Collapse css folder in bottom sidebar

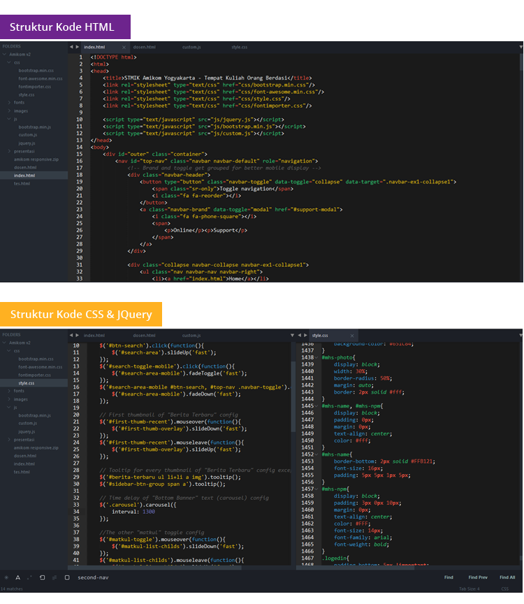pos(9,351)
